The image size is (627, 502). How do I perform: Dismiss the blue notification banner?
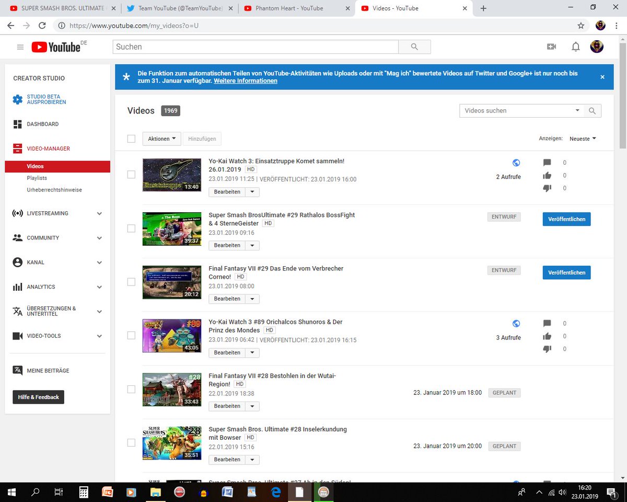(602, 77)
